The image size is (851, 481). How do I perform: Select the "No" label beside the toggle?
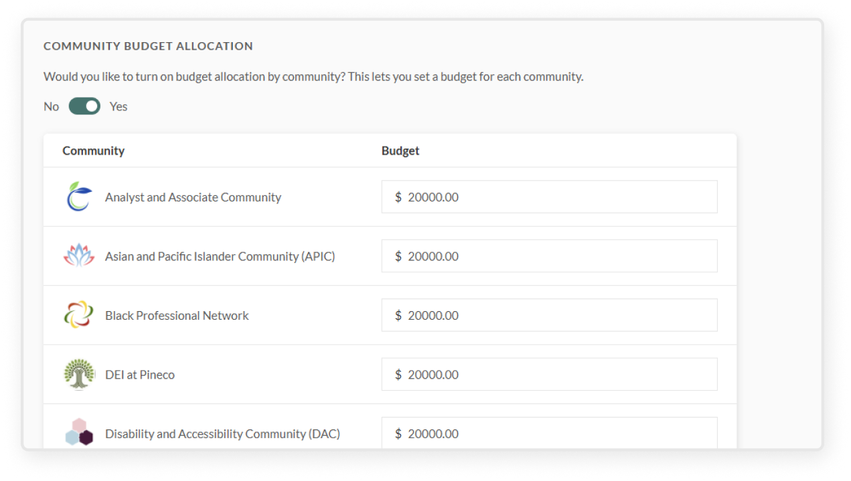[x=52, y=106]
